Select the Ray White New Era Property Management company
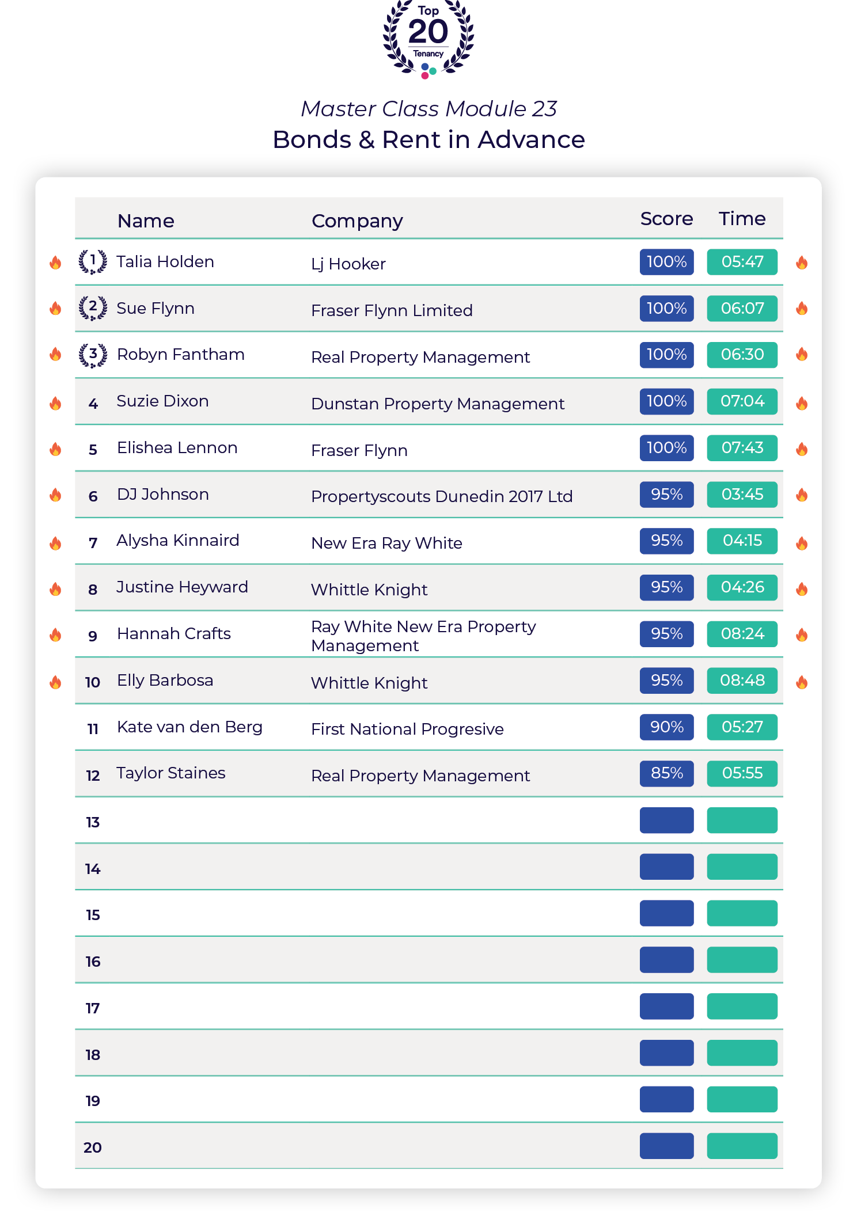Screen dimensions: 857x1212 point(423,636)
